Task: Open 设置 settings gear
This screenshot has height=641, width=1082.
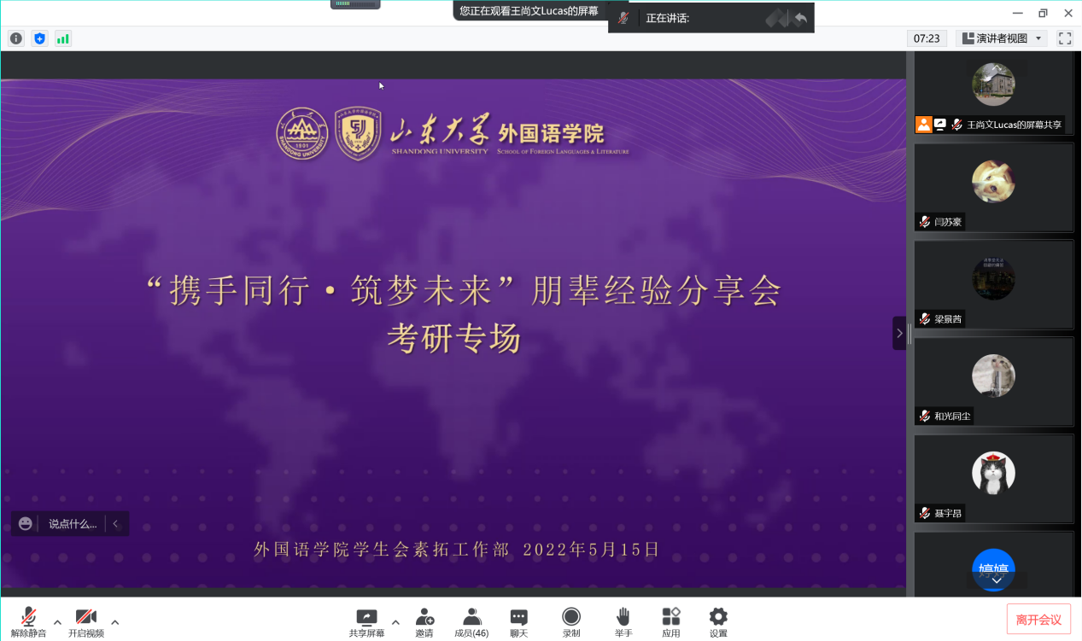Action: coord(718,618)
